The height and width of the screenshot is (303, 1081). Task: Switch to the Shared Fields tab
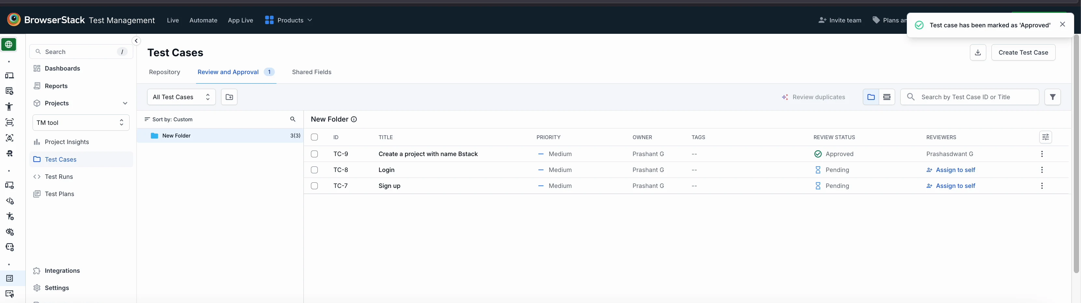point(311,72)
